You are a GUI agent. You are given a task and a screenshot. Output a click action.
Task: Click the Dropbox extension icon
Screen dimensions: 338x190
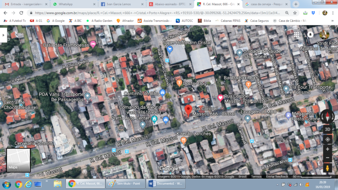(x=313, y=13)
